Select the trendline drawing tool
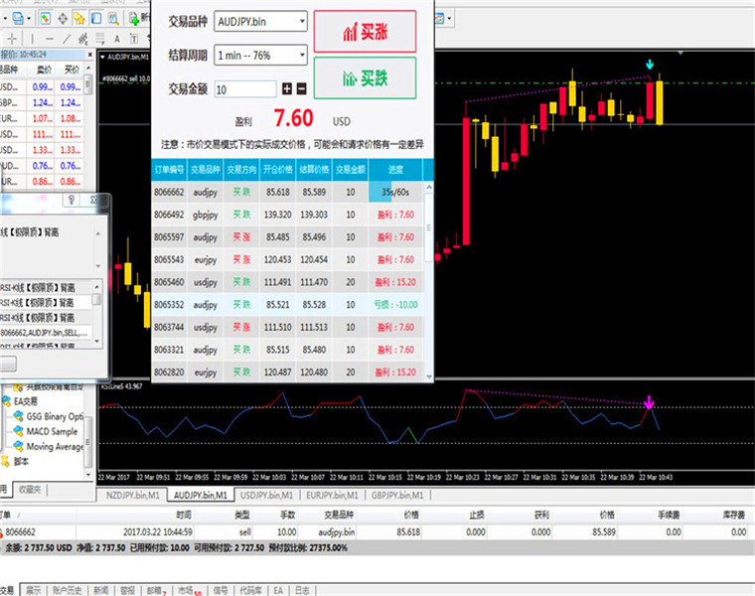 coord(67,39)
